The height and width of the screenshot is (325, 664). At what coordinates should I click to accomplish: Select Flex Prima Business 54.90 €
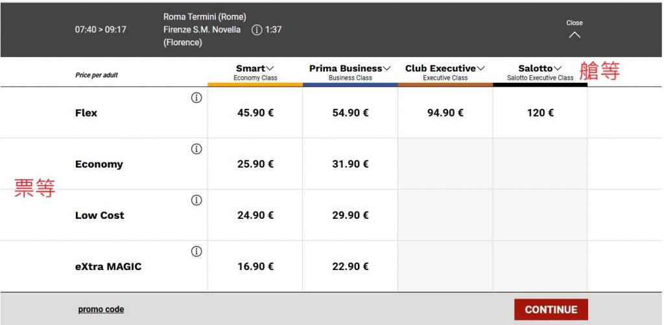(x=350, y=113)
